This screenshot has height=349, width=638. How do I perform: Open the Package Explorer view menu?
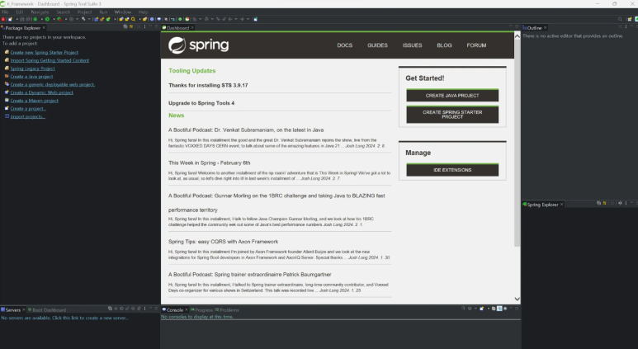145,26
